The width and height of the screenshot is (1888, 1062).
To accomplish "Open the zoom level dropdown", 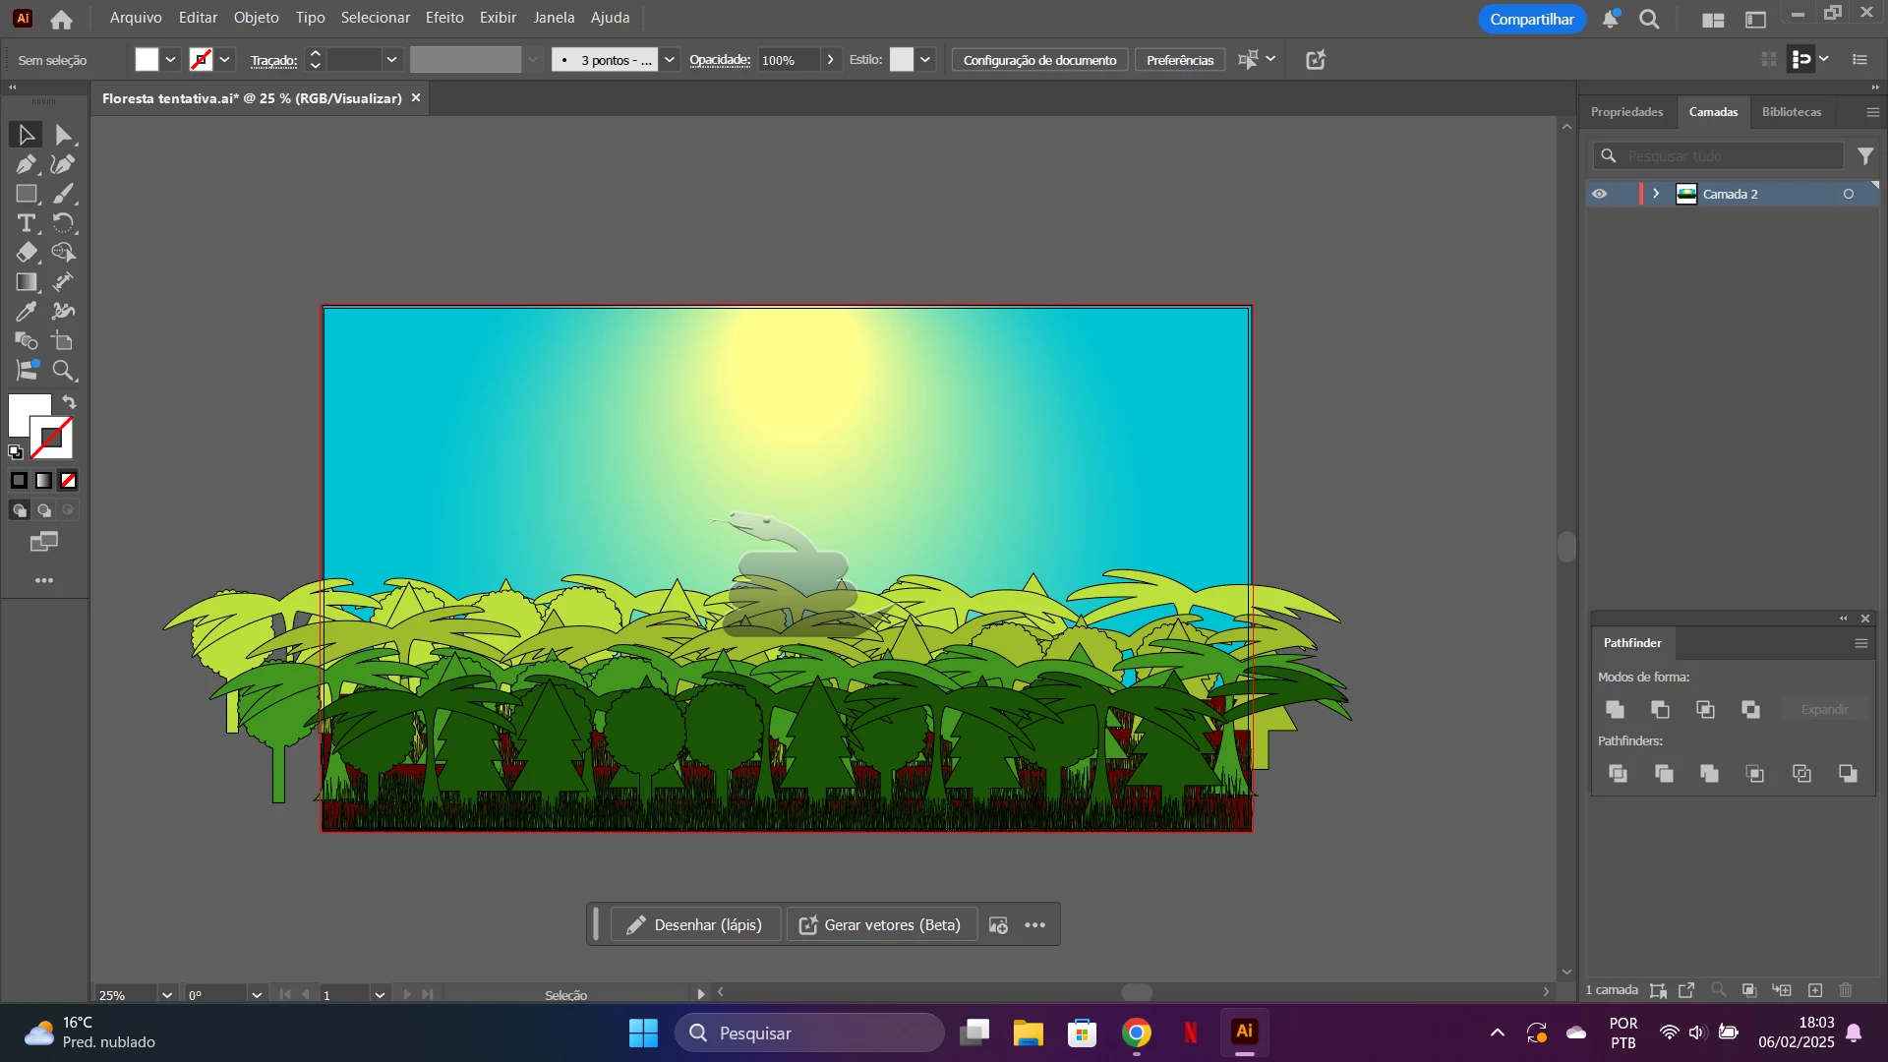I will click(167, 995).
